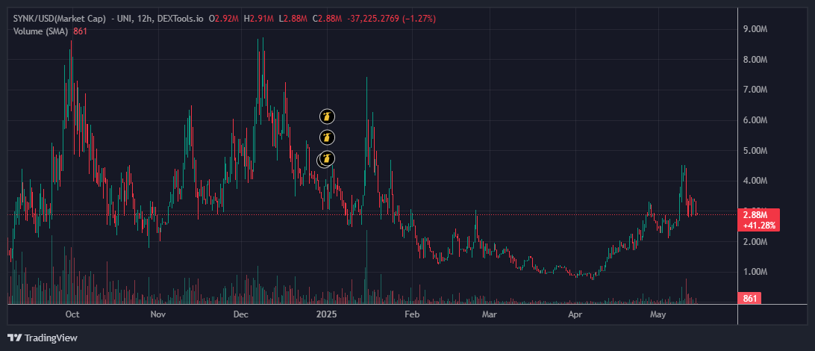Click the middle yellow event marker icon
Image resolution: width=815 pixels, height=351 pixels.
327,137
